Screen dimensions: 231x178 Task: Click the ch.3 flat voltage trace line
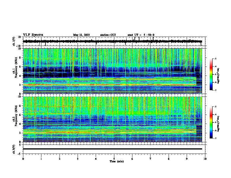113,149
